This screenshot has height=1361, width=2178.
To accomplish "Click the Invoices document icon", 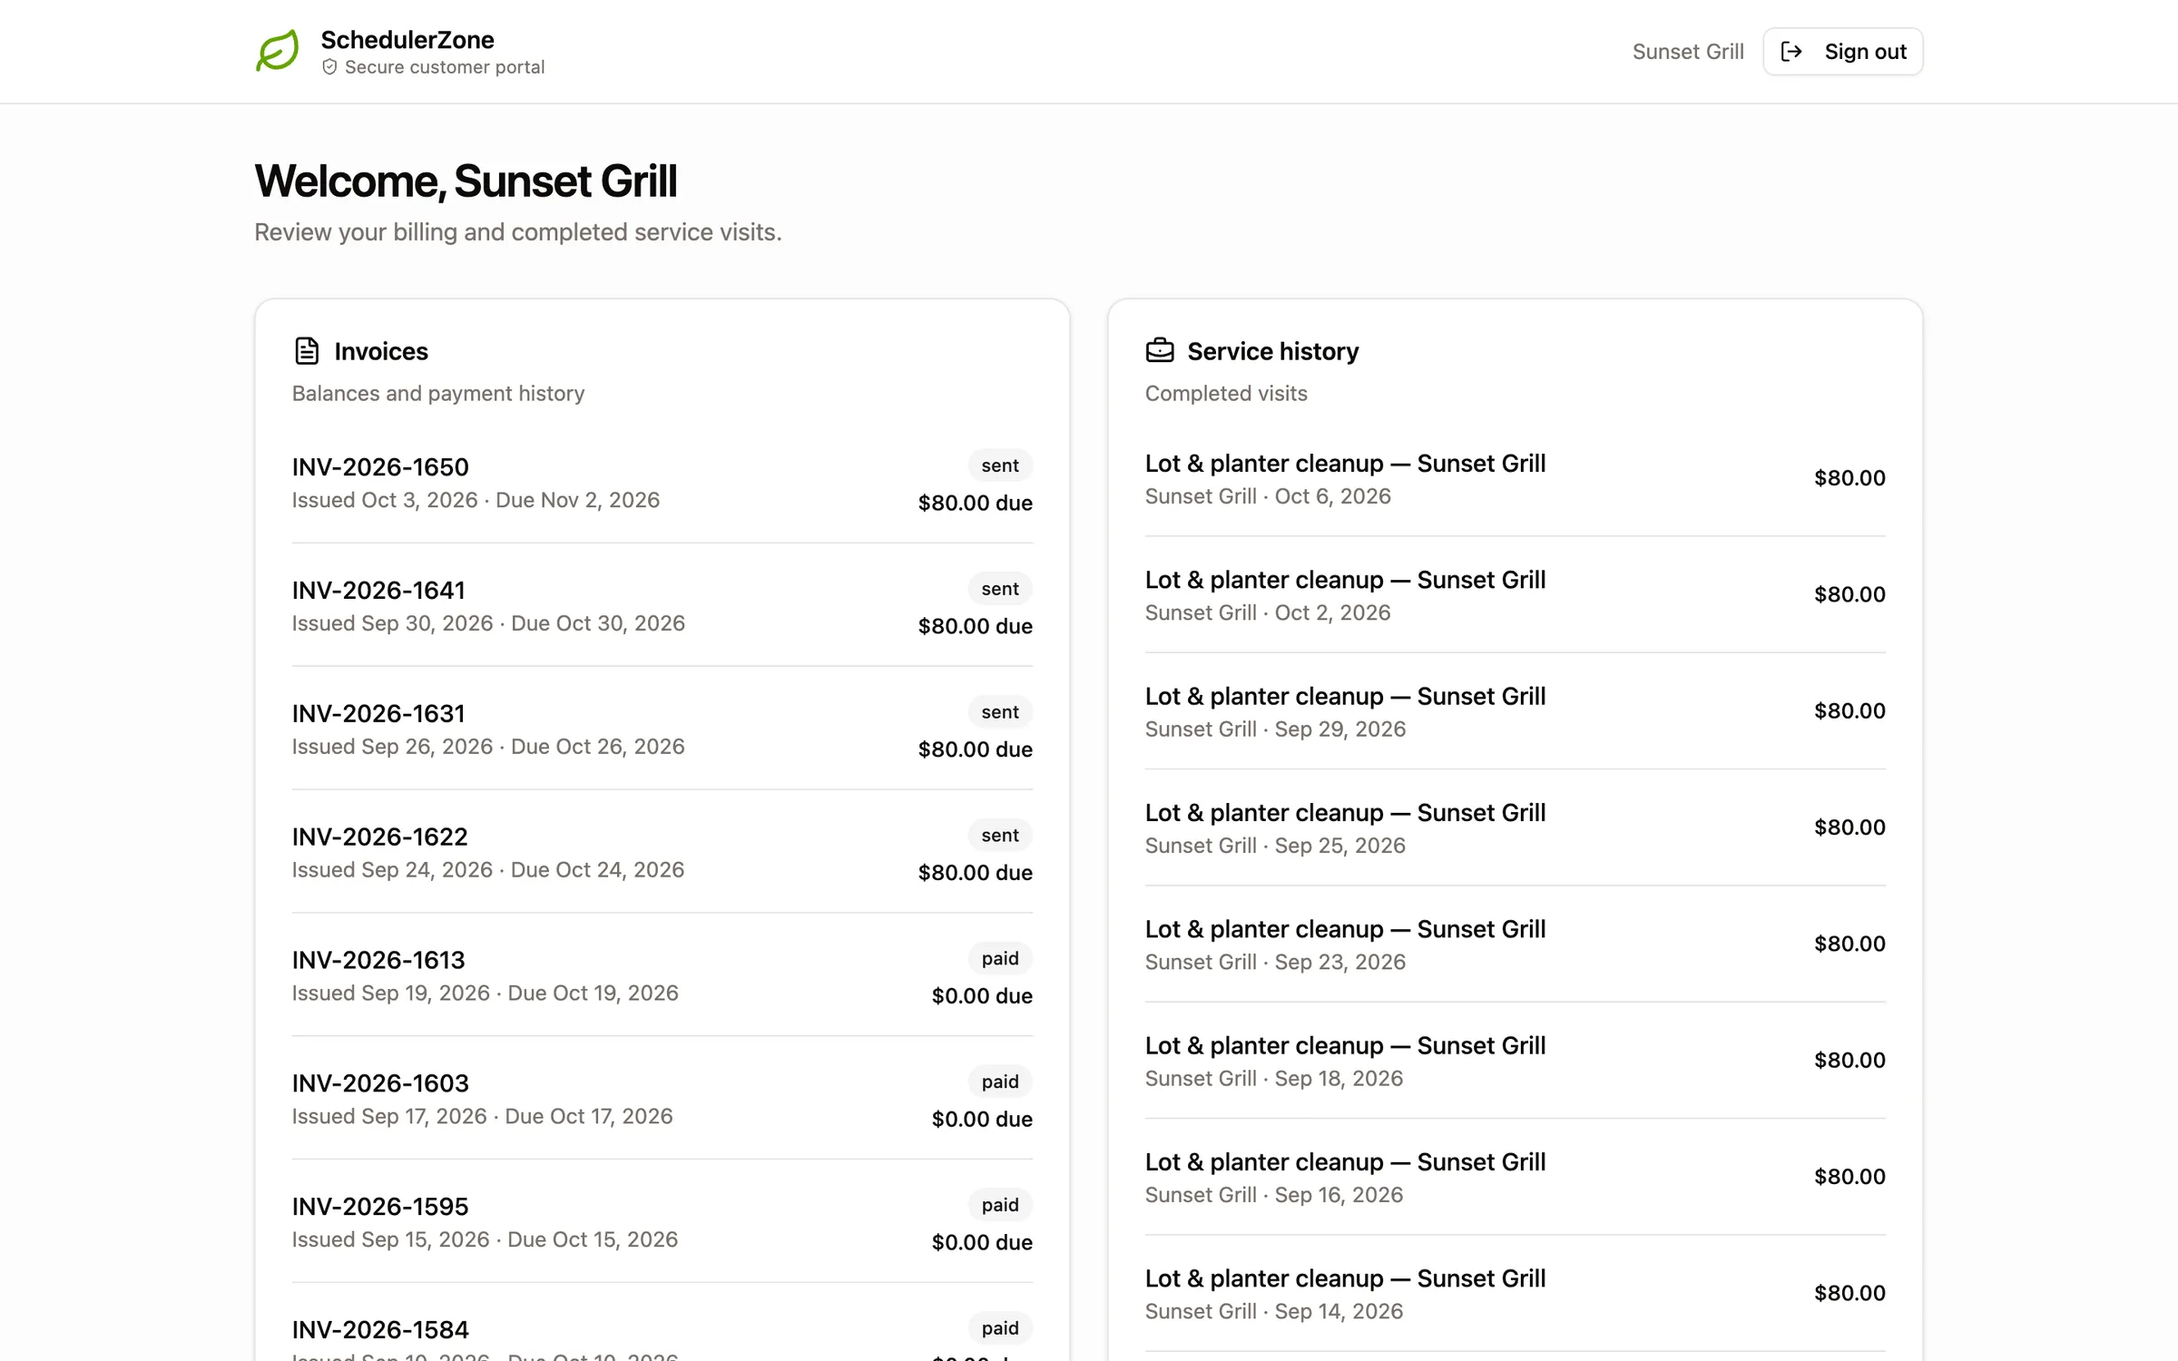I will (307, 351).
